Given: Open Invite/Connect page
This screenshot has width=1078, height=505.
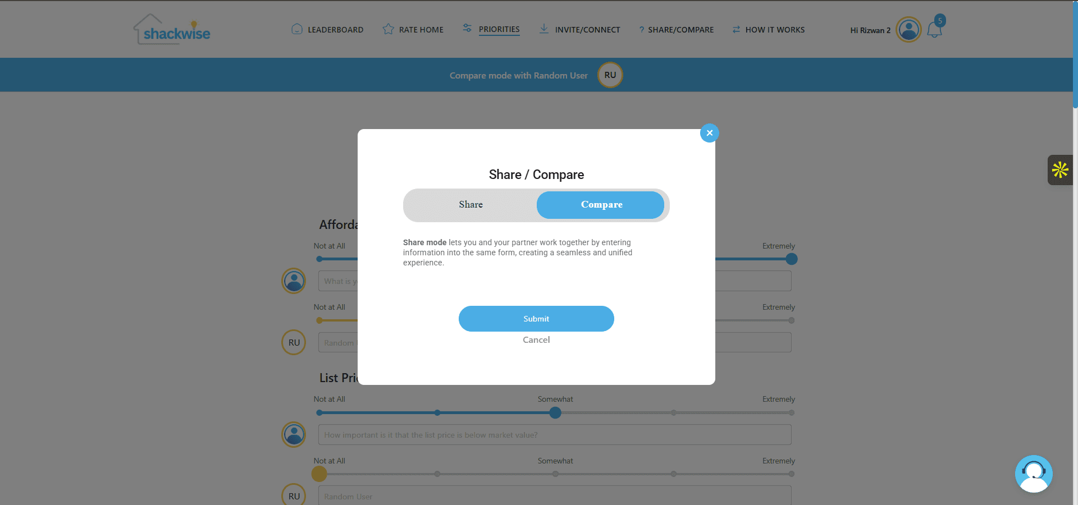Looking at the screenshot, I should 587,30.
